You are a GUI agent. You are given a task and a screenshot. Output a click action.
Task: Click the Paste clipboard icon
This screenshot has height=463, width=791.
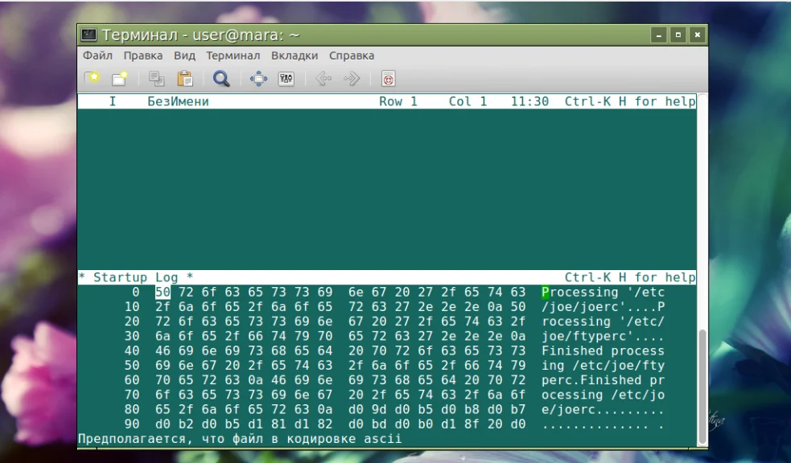[x=185, y=79]
